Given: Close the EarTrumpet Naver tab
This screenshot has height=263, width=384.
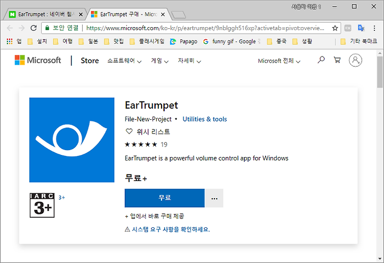Looking at the screenshot, I should pyautogui.click(x=81, y=15).
